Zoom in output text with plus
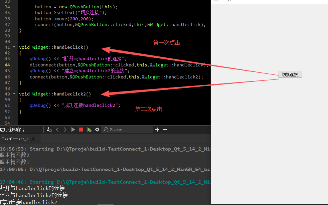 click(157, 130)
